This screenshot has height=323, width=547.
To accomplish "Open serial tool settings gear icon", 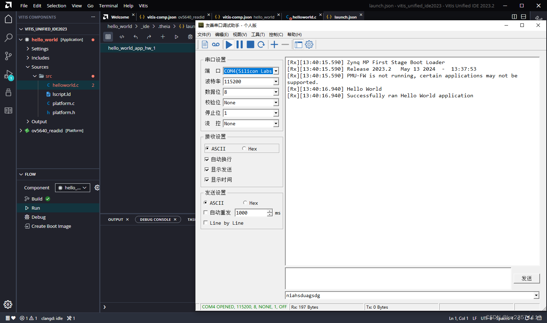I will tap(309, 44).
